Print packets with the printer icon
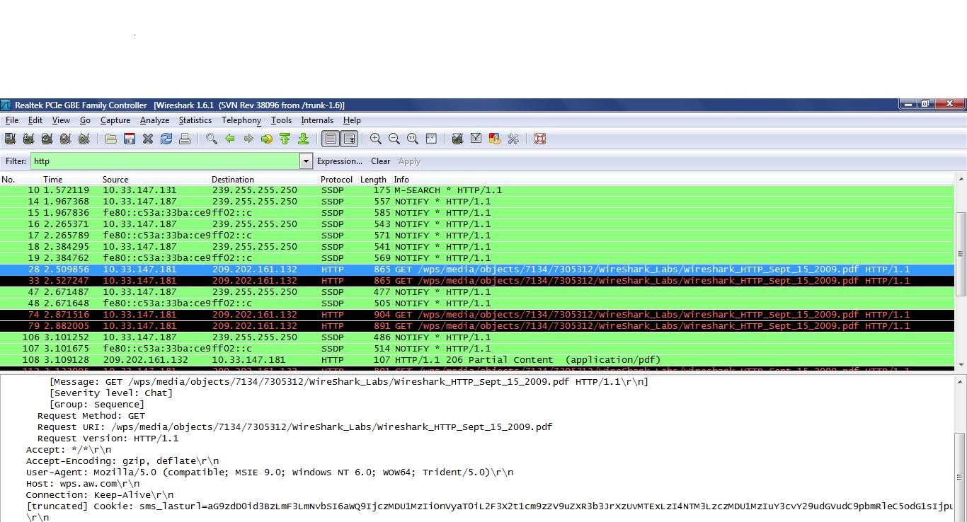This screenshot has height=522, width=967. click(185, 139)
